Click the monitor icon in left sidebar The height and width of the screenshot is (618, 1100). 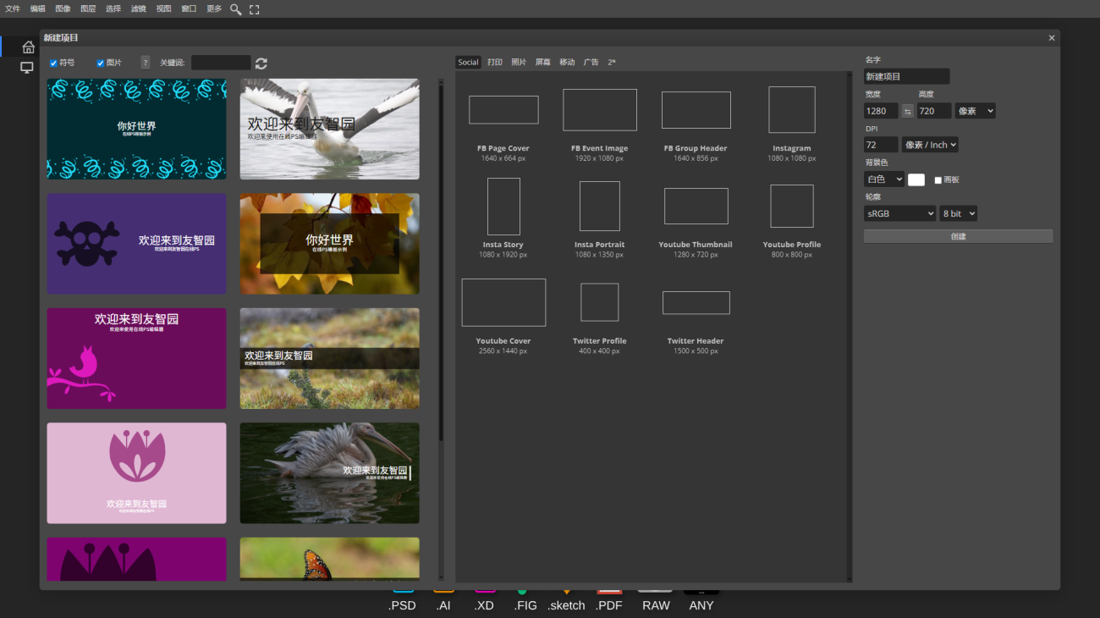(x=27, y=68)
